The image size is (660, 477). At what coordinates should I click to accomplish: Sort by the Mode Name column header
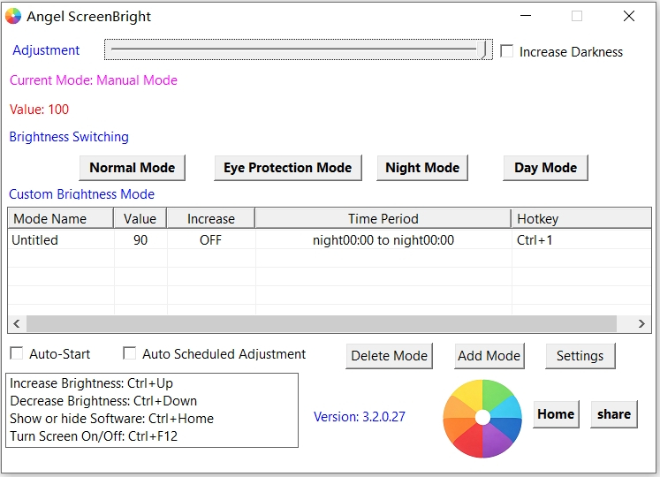(61, 218)
